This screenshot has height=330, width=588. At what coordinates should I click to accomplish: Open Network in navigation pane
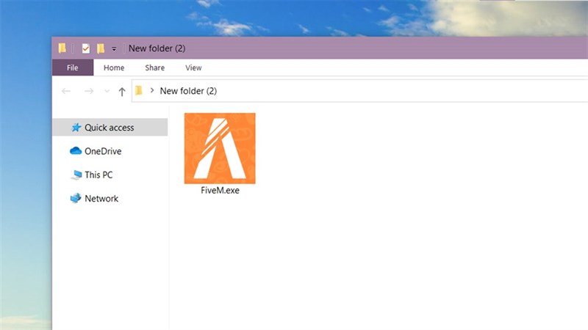tap(101, 199)
